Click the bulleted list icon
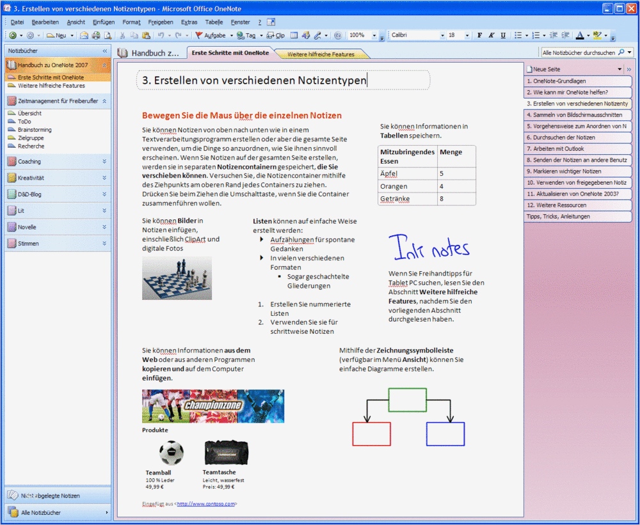 (518, 35)
